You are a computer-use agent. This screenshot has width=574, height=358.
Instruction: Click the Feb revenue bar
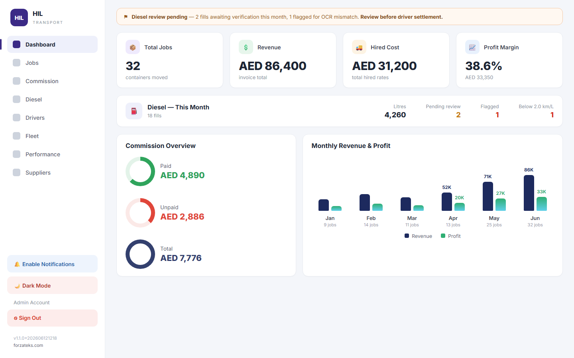(365, 202)
